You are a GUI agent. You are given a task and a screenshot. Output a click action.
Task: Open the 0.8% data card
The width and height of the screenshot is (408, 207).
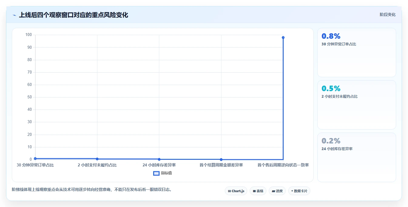coord(357,53)
